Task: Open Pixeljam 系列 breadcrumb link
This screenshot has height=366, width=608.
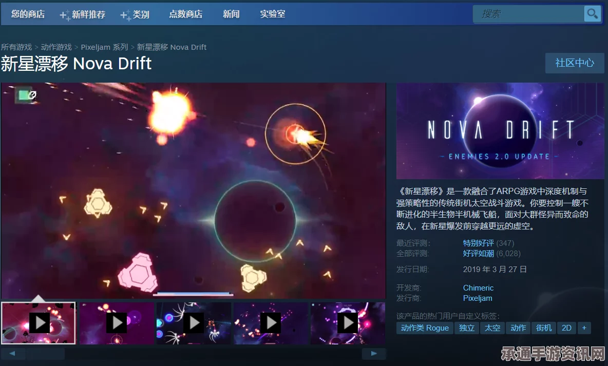Action: tap(104, 47)
